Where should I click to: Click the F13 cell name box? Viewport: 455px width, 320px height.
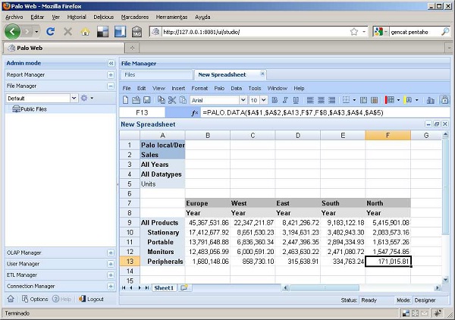point(143,112)
